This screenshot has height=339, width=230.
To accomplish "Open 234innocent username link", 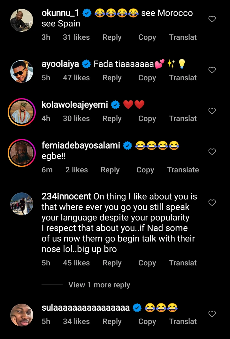I will point(66,197).
